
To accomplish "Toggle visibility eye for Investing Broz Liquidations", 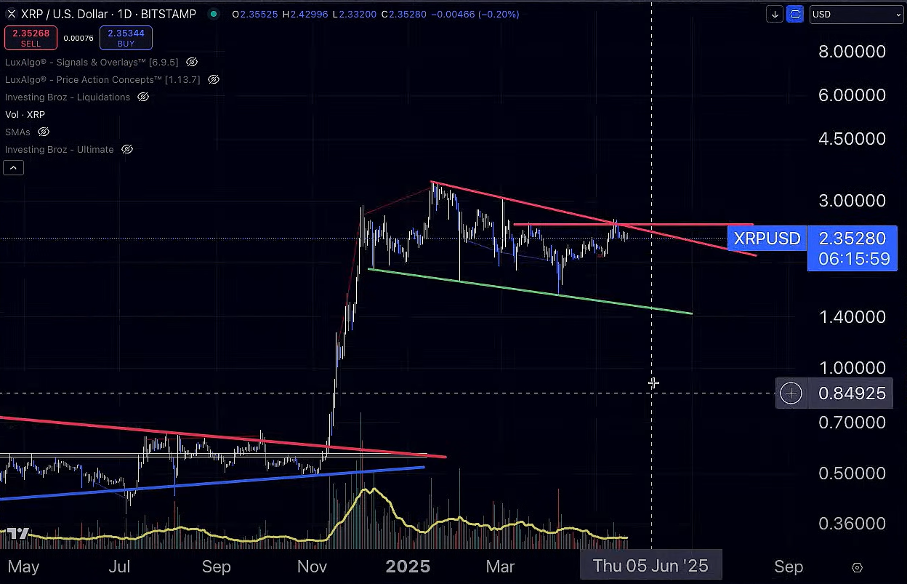I will tap(143, 97).
